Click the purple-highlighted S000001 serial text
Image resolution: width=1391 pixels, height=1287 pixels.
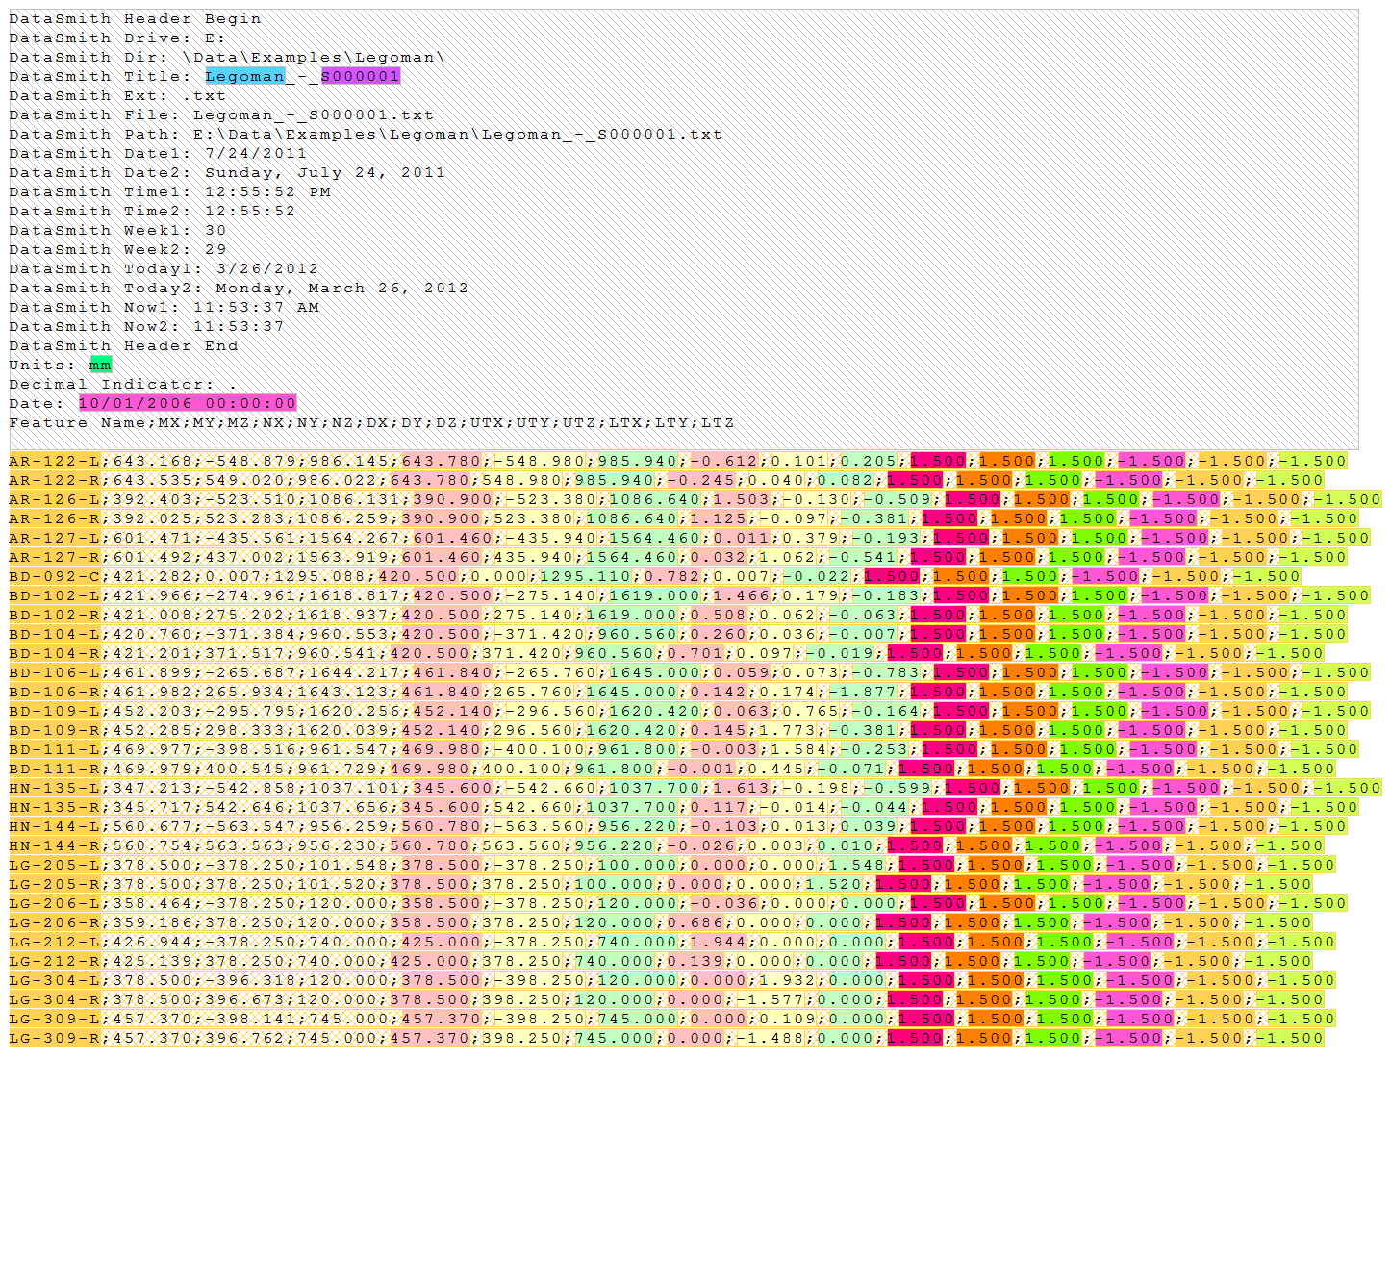coord(360,76)
